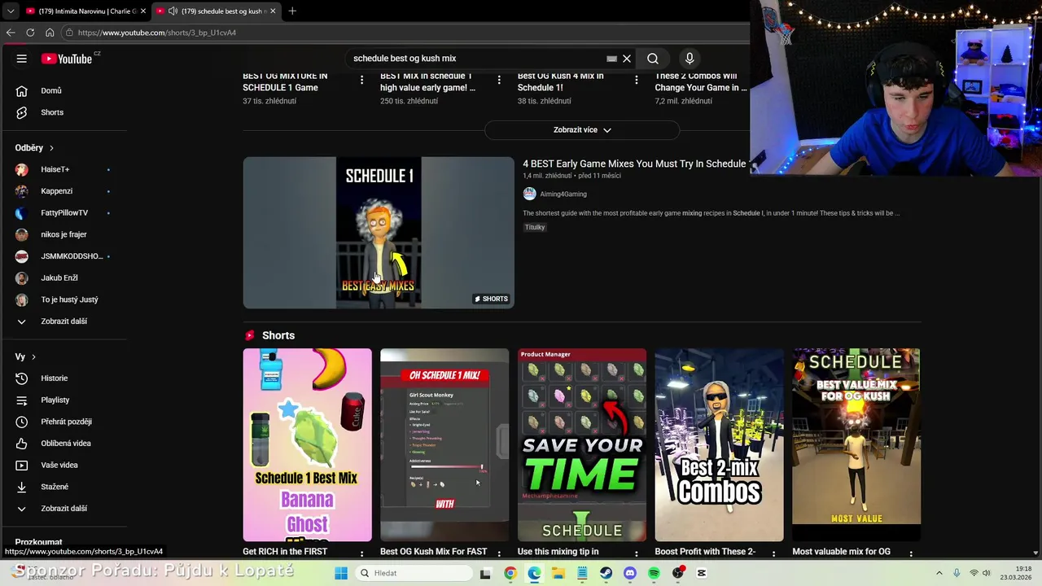Open FattyPillowTV channel subscription
The width and height of the screenshot is (1042, 586).
pos(63,212)
